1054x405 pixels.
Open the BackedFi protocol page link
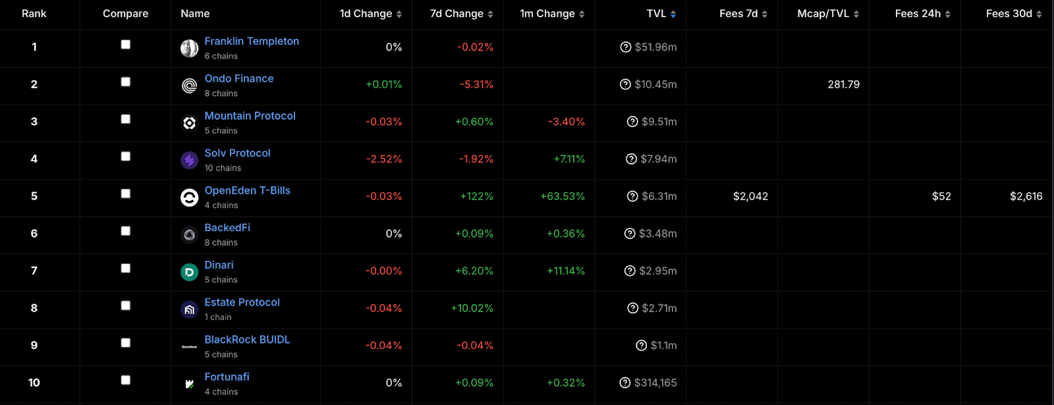coord(227,228)
